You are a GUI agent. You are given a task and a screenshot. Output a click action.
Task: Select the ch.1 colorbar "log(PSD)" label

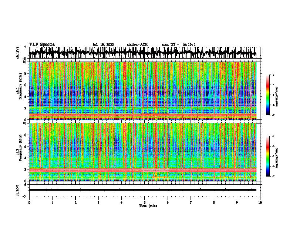(x=277, y=96)
